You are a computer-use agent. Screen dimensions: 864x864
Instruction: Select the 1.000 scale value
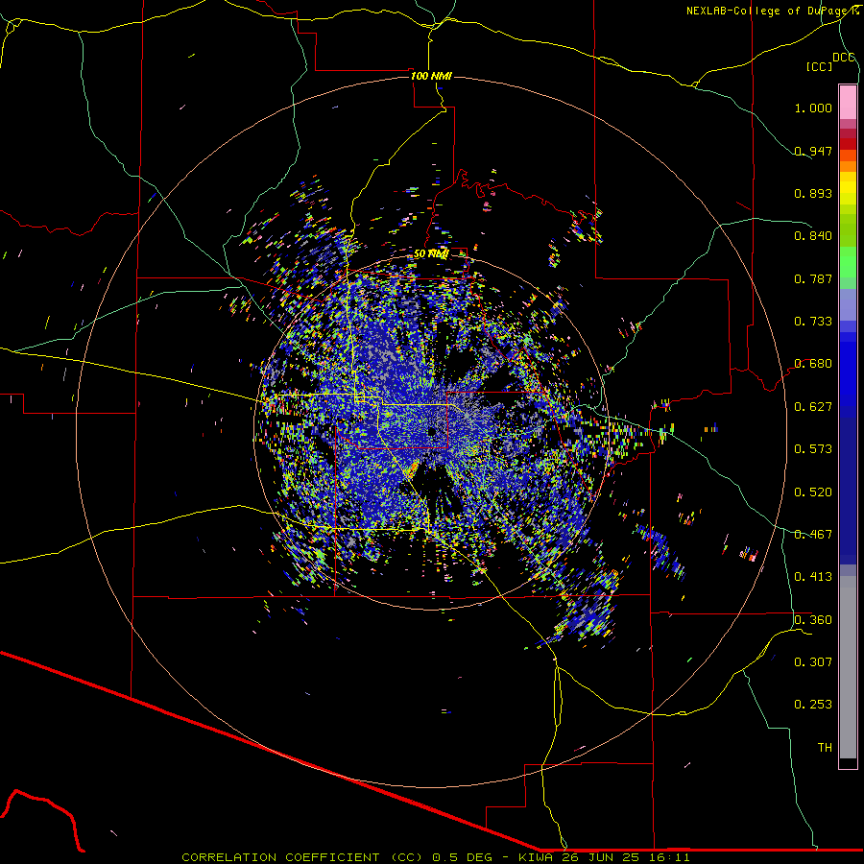(x=813, y=108)
